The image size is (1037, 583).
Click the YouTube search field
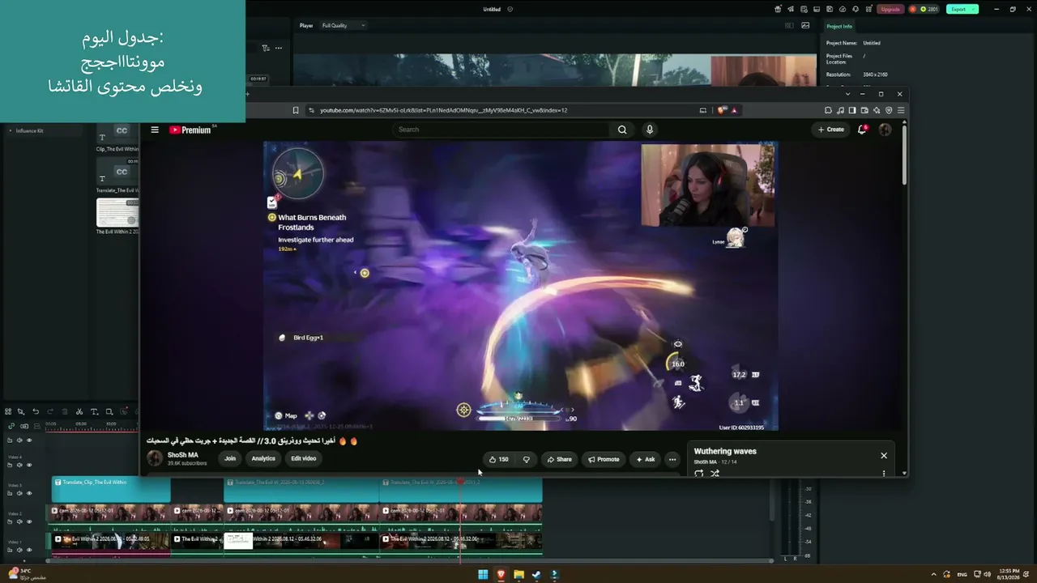point(501,130)
